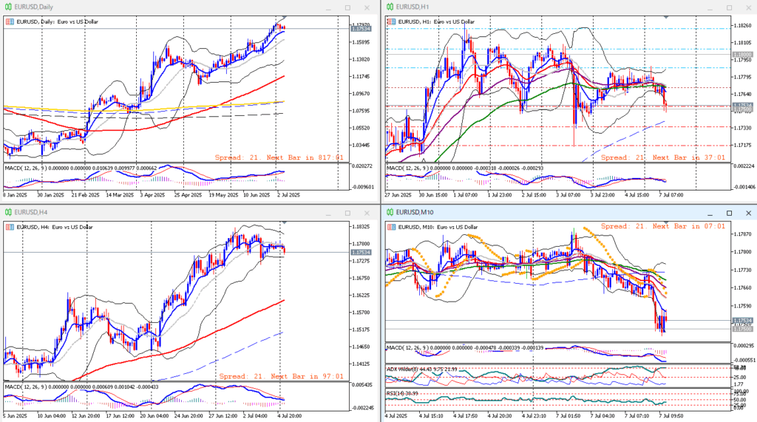
Task: Maximize the EURUSD,H1 chart window
Action: click(x=730, y=7)
